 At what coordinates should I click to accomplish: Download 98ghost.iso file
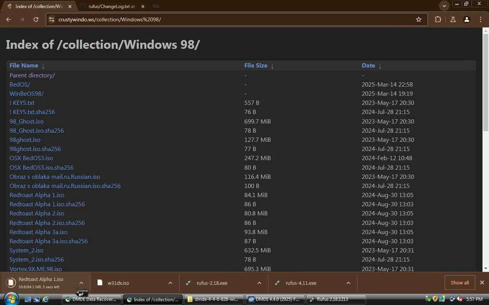25,140
